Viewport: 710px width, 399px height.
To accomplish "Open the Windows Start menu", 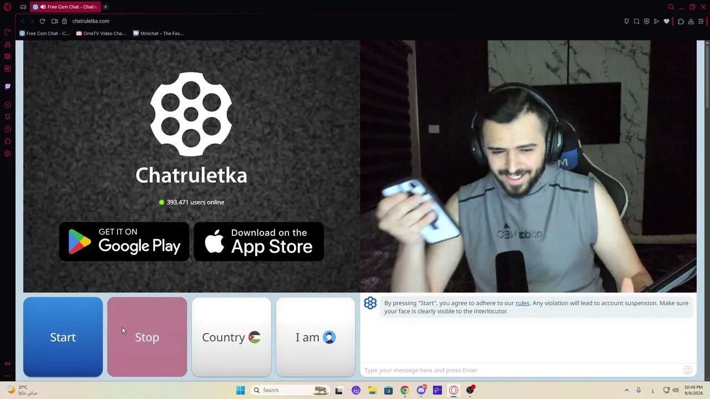I will pos(240,390).
